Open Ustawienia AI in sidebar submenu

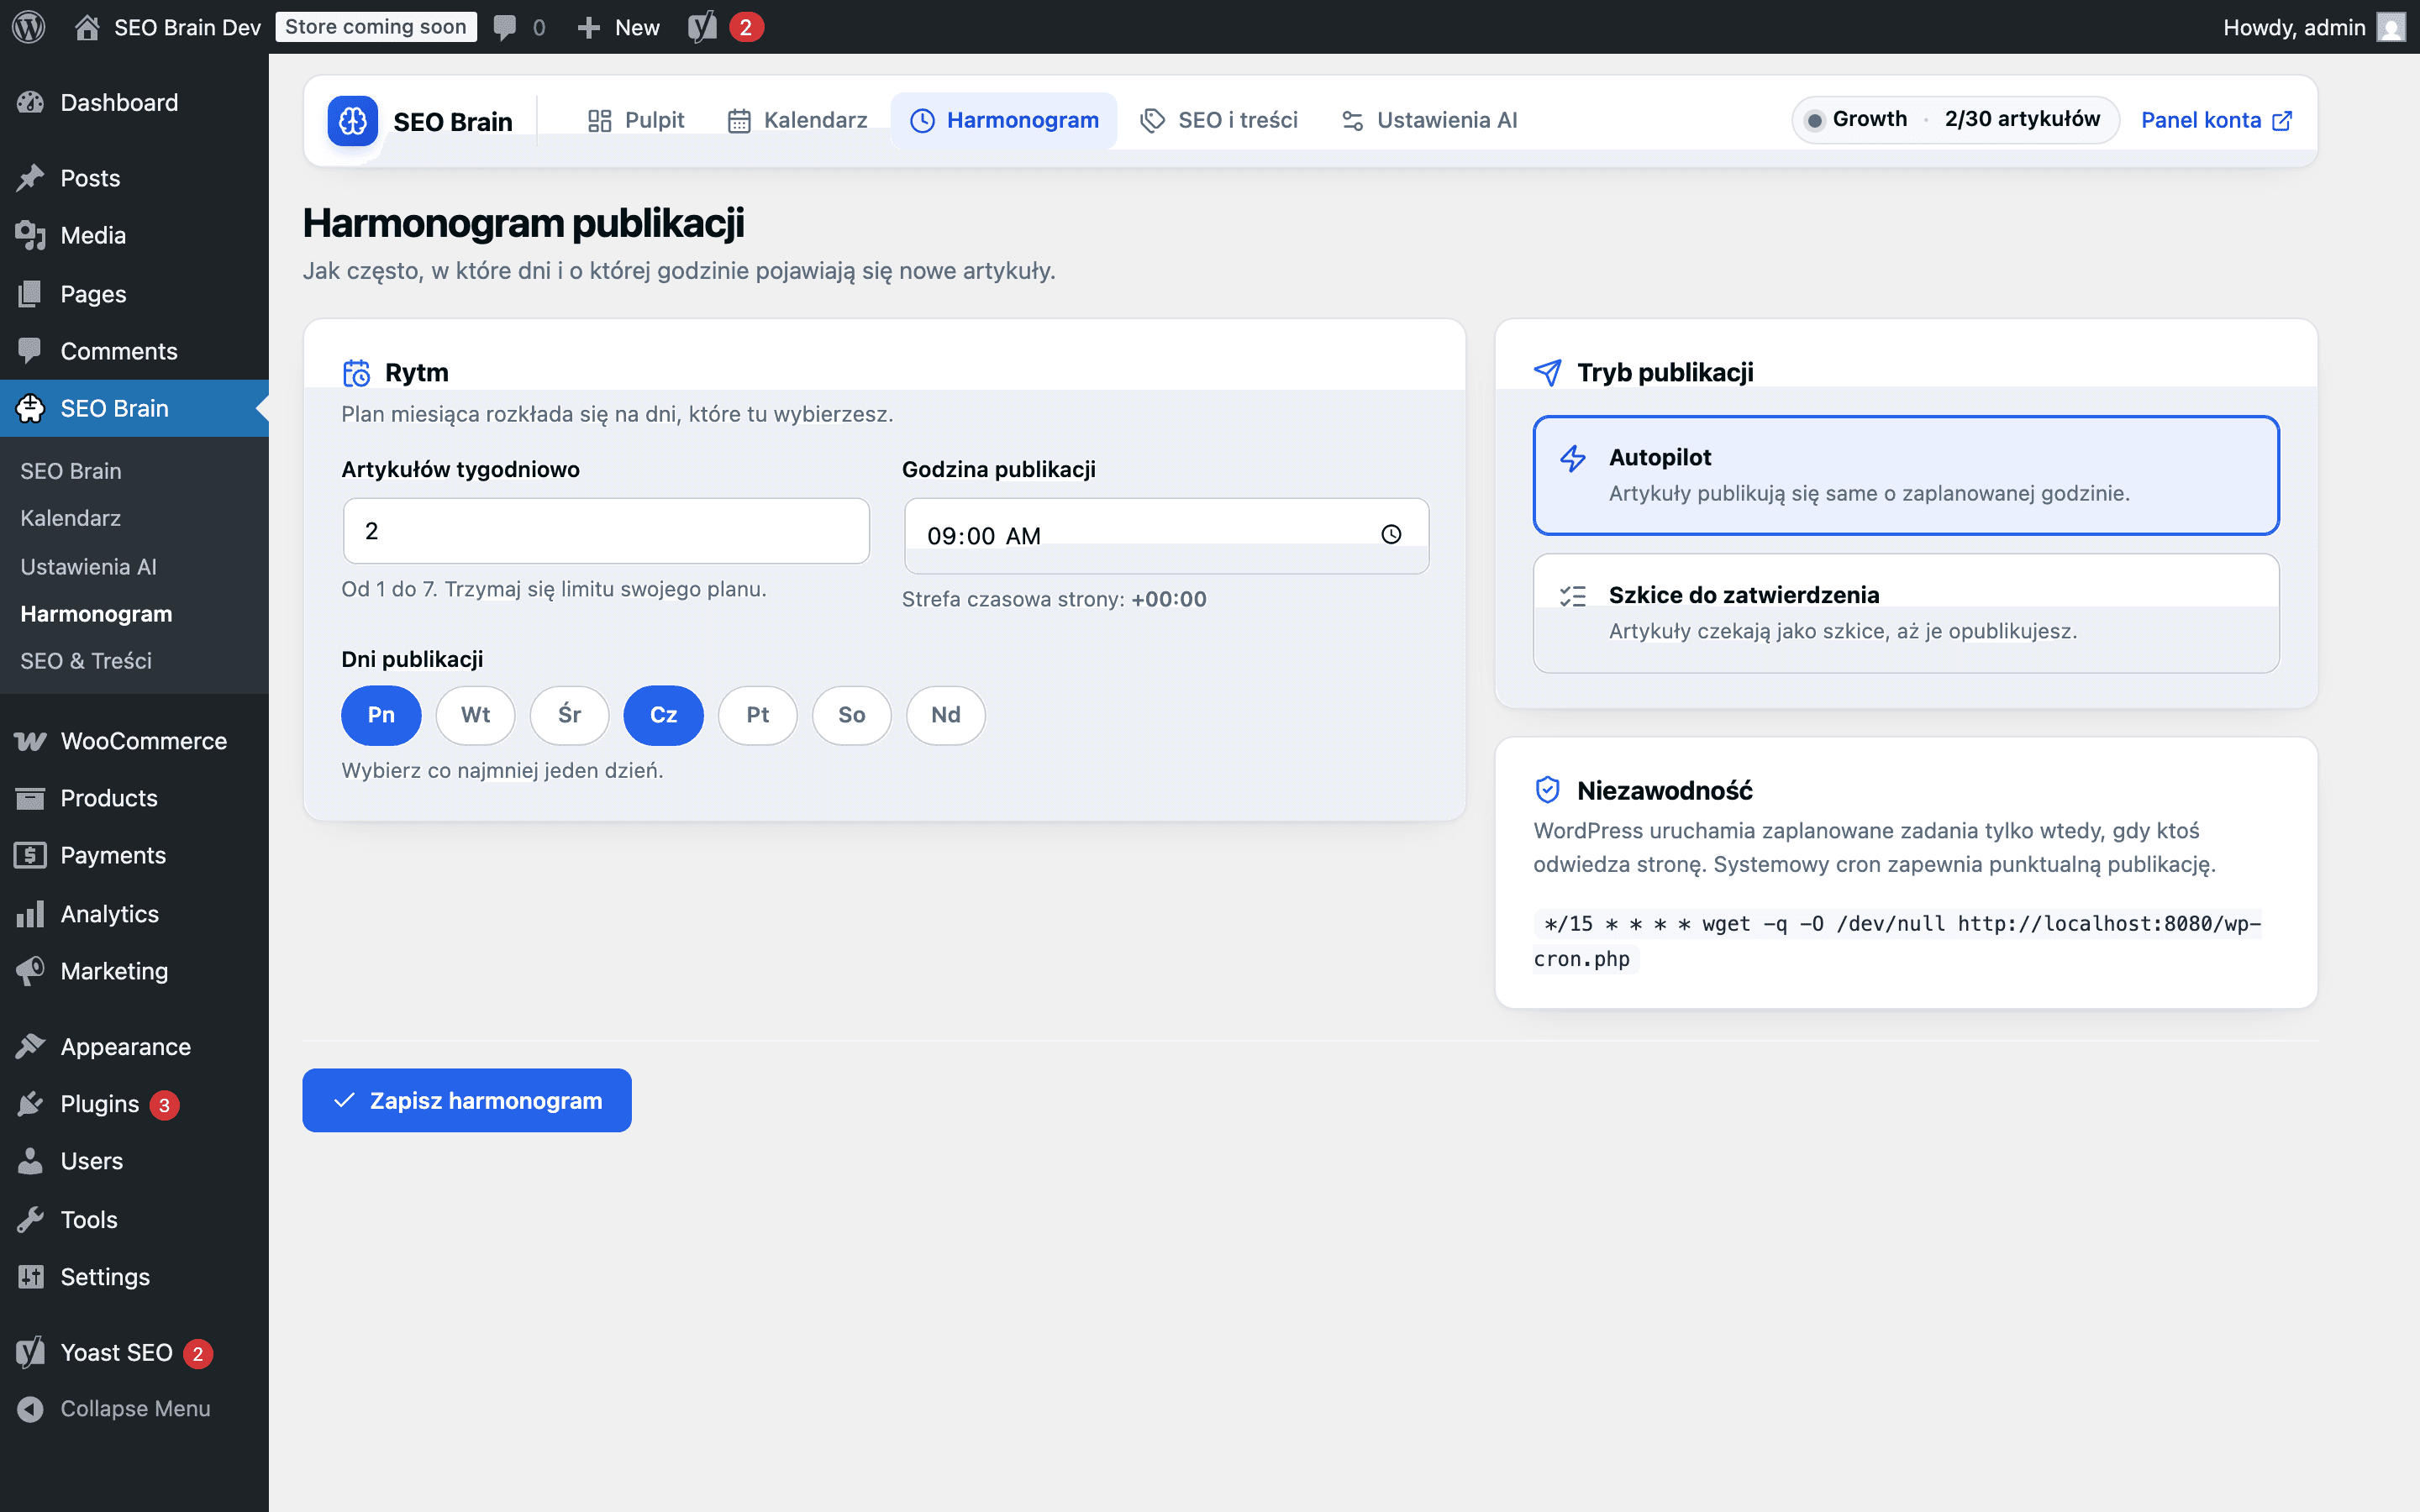click(x=88, y=566)
